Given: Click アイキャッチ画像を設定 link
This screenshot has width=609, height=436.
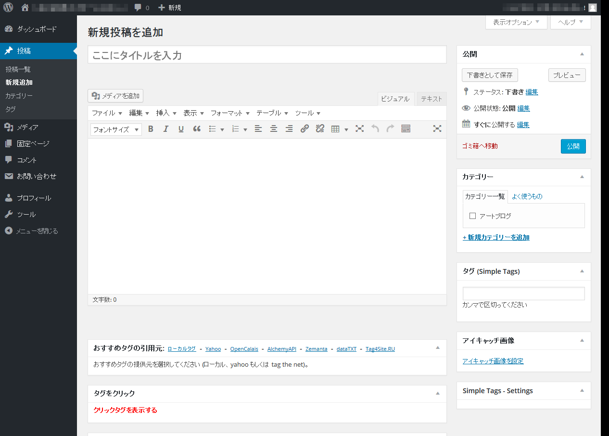Looking at the screenshot, I should (493, 361).
